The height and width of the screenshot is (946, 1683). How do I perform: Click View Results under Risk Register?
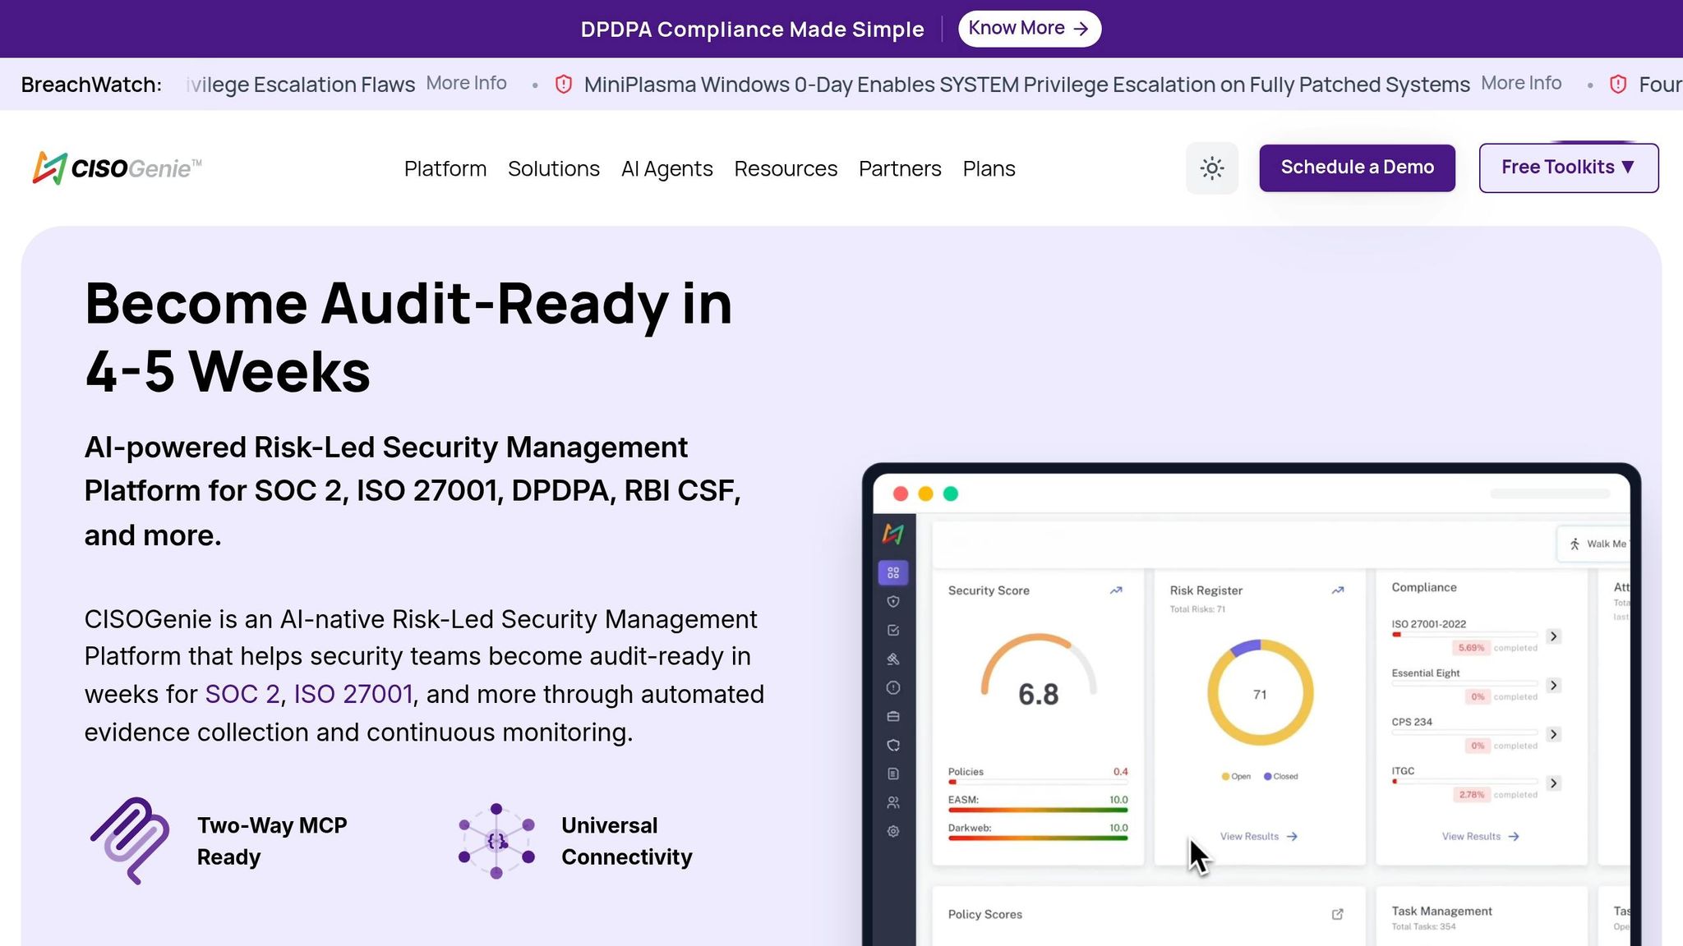tap(1259, 836)
